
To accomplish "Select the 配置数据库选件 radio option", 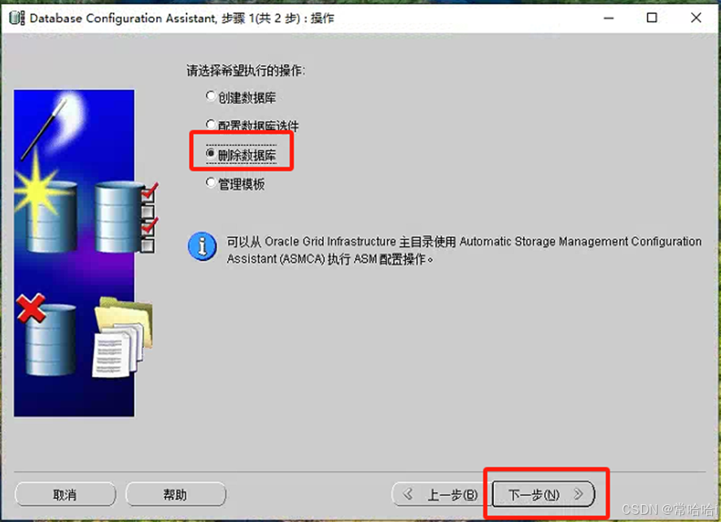I will pos(252,125).
